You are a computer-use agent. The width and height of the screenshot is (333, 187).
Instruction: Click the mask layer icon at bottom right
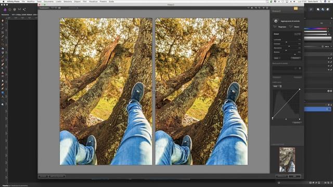point(311,182)
